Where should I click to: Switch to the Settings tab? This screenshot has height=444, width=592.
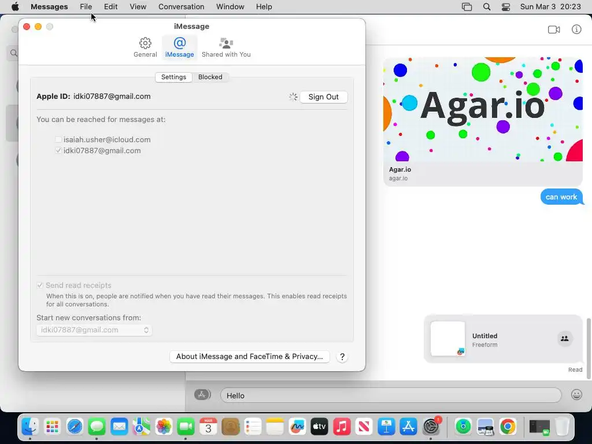[173, 77]
